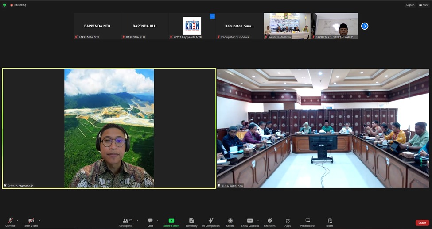Open video options caret beside Start Video
This screenshot has height=229, width=432.
coord(39,221)
